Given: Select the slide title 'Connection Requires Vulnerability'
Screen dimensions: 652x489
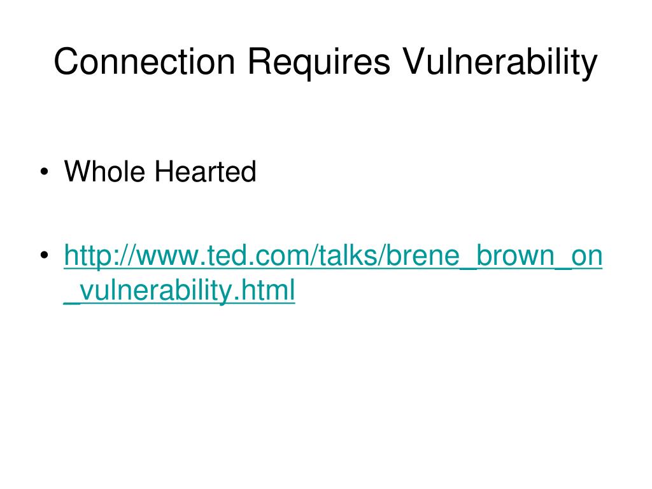Looking at the screenshot, I should [x=325, y=62].
